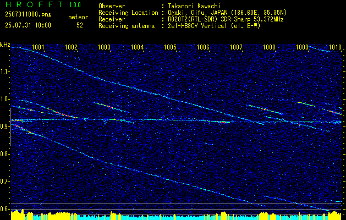Screen dimensions: 346x220
Task: Click the Receiving antenna field label
Action: pos(127,26)
